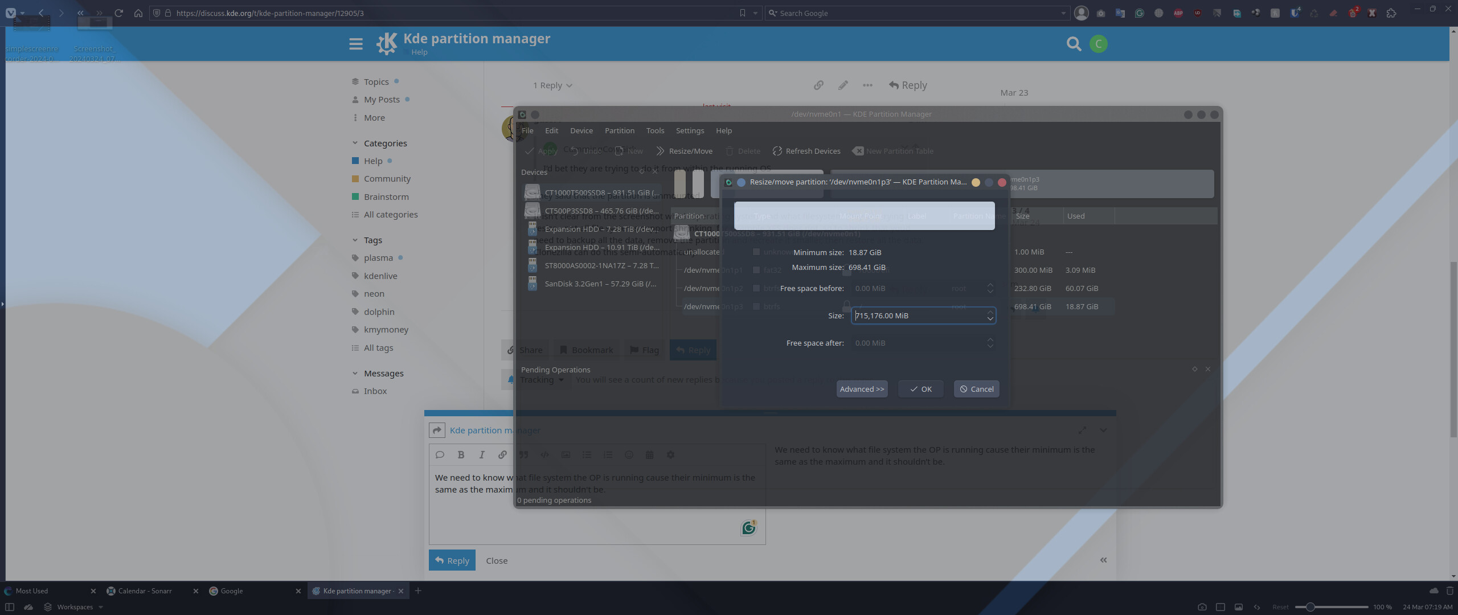Click the Grammarly icon in editor
The width and height of the screenshot is (1458, 615).
tap(748, 528)
